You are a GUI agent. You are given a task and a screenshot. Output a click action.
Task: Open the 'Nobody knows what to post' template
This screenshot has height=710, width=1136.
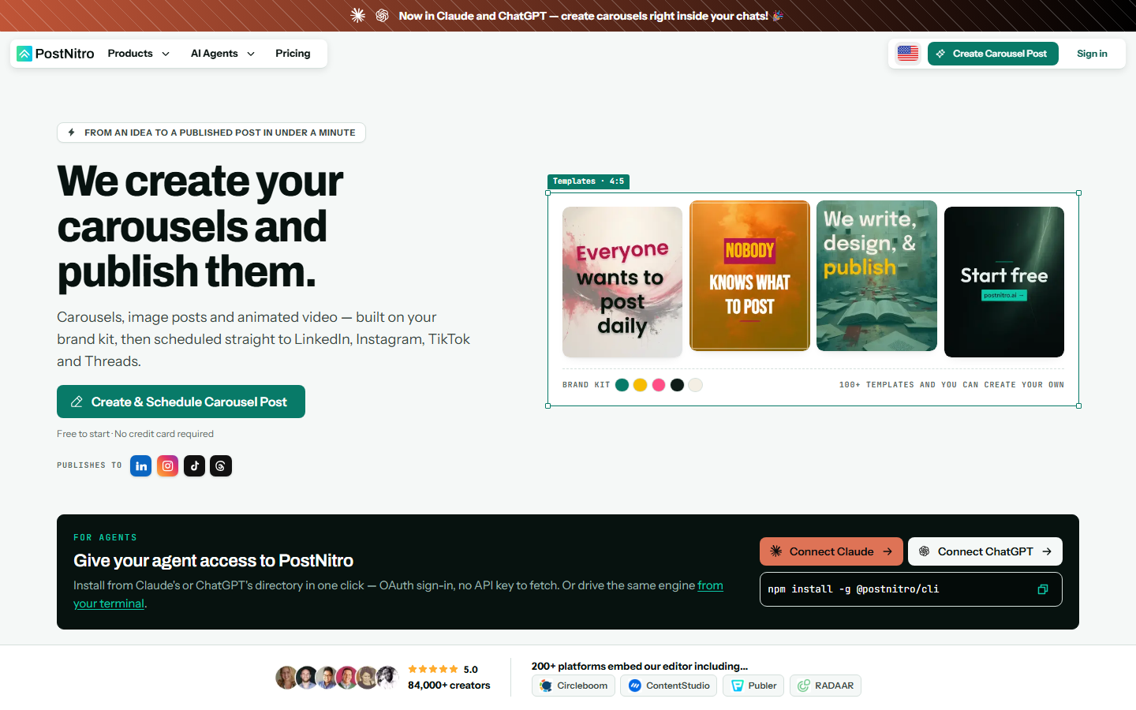tap(750, 275)
